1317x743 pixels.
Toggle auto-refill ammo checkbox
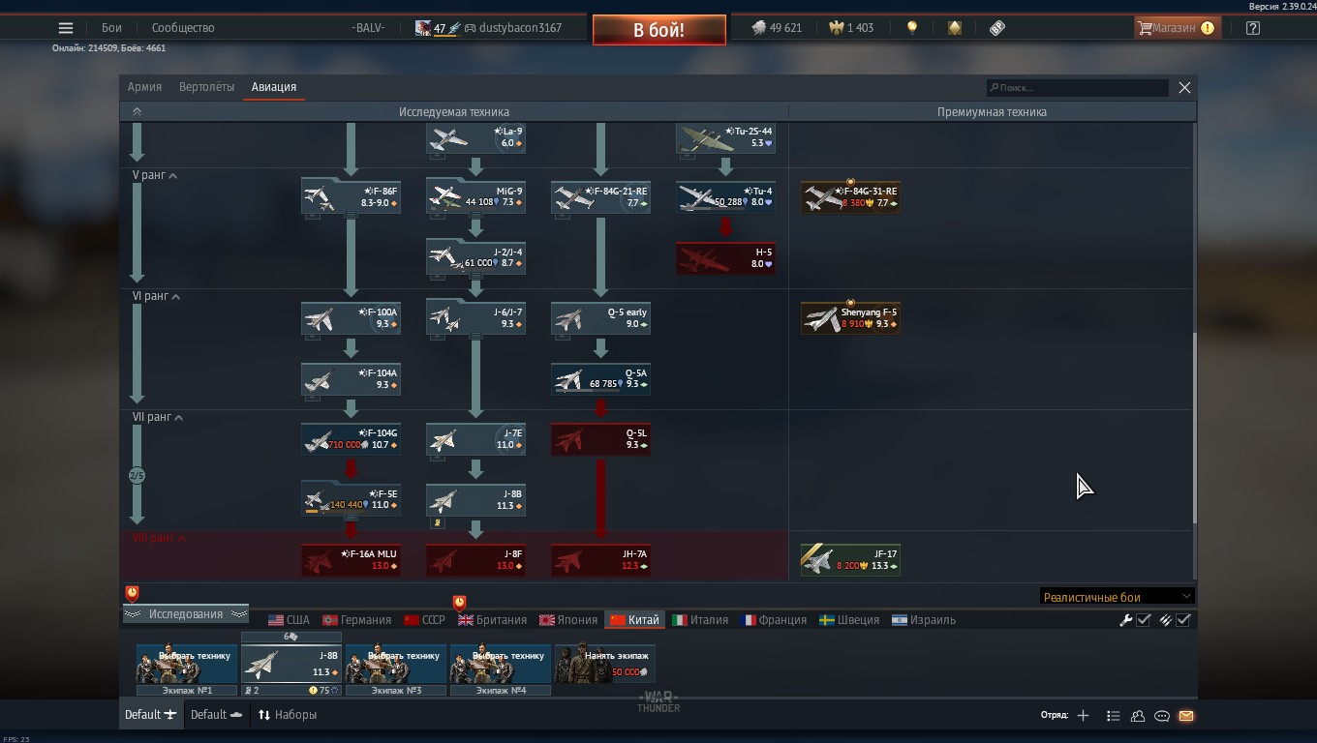coord(1183,620)
